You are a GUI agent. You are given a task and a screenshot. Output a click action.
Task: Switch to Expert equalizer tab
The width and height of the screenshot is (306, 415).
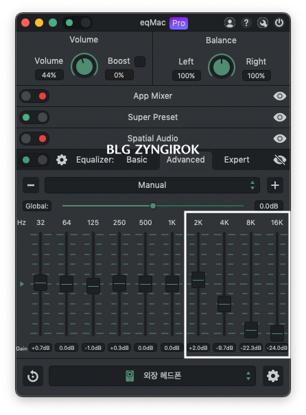tap(237, 160)
